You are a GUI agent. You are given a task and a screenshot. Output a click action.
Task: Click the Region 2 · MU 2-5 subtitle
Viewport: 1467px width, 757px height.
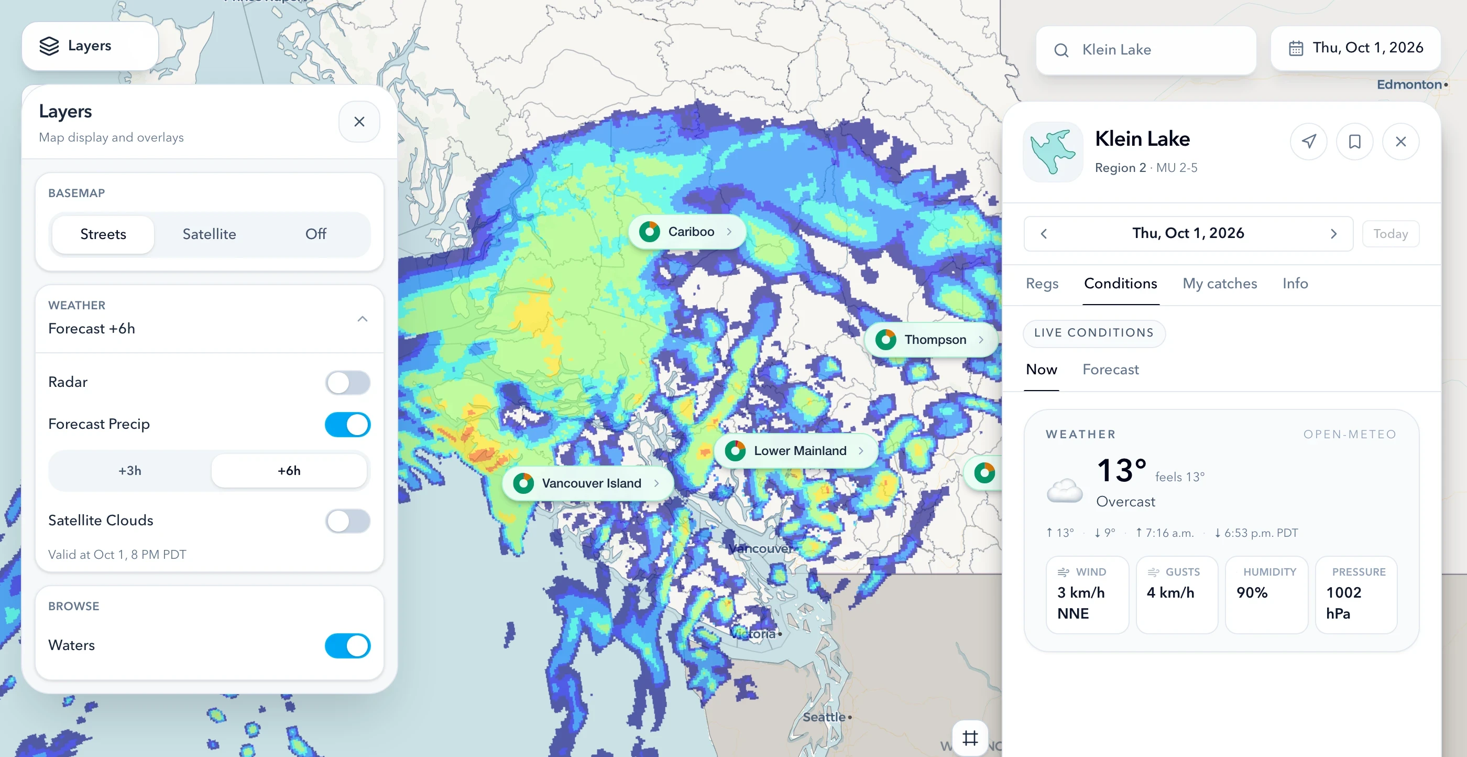point(1146,168)
